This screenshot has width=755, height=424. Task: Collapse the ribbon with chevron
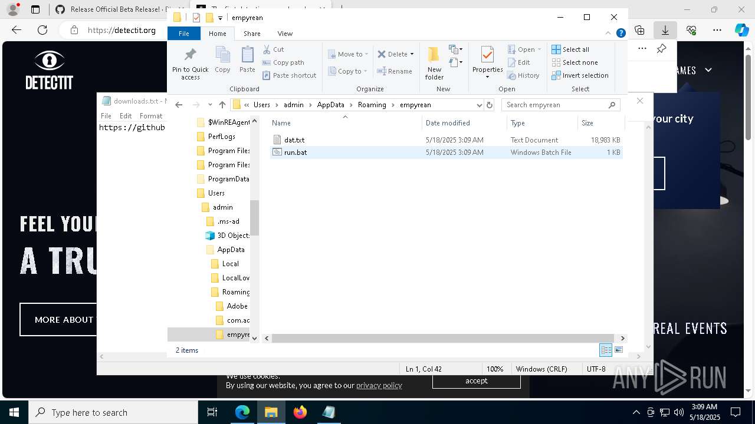click(608, 34)
